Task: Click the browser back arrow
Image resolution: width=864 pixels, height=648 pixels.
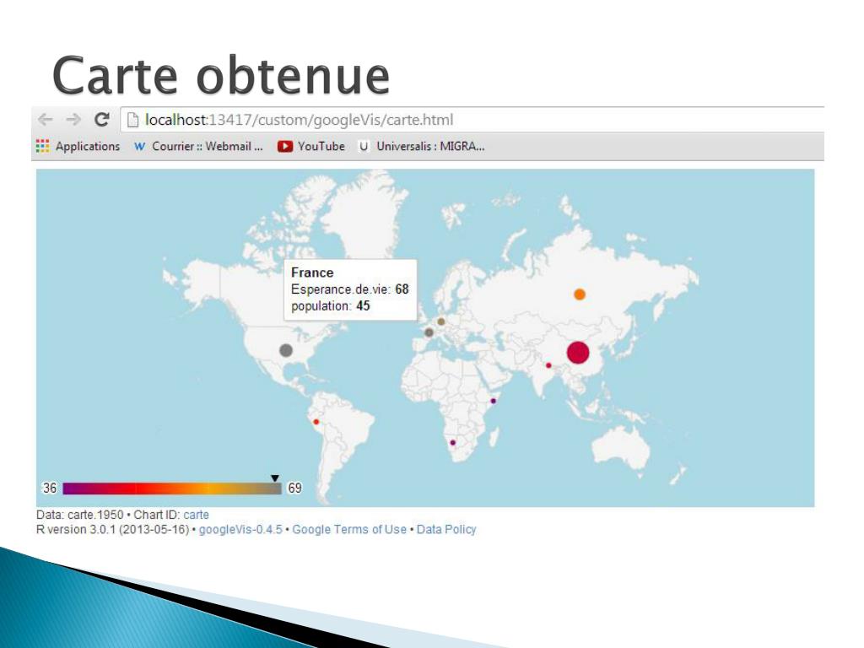Action: point(46,119)
